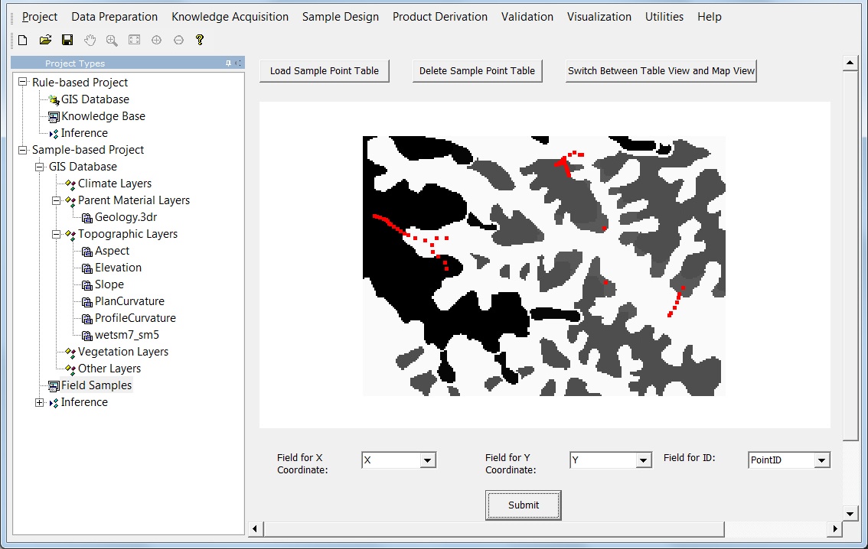This screenshot has height=549, width=868.
Task: Click the Slope layer icon
Action: [87, 285]
